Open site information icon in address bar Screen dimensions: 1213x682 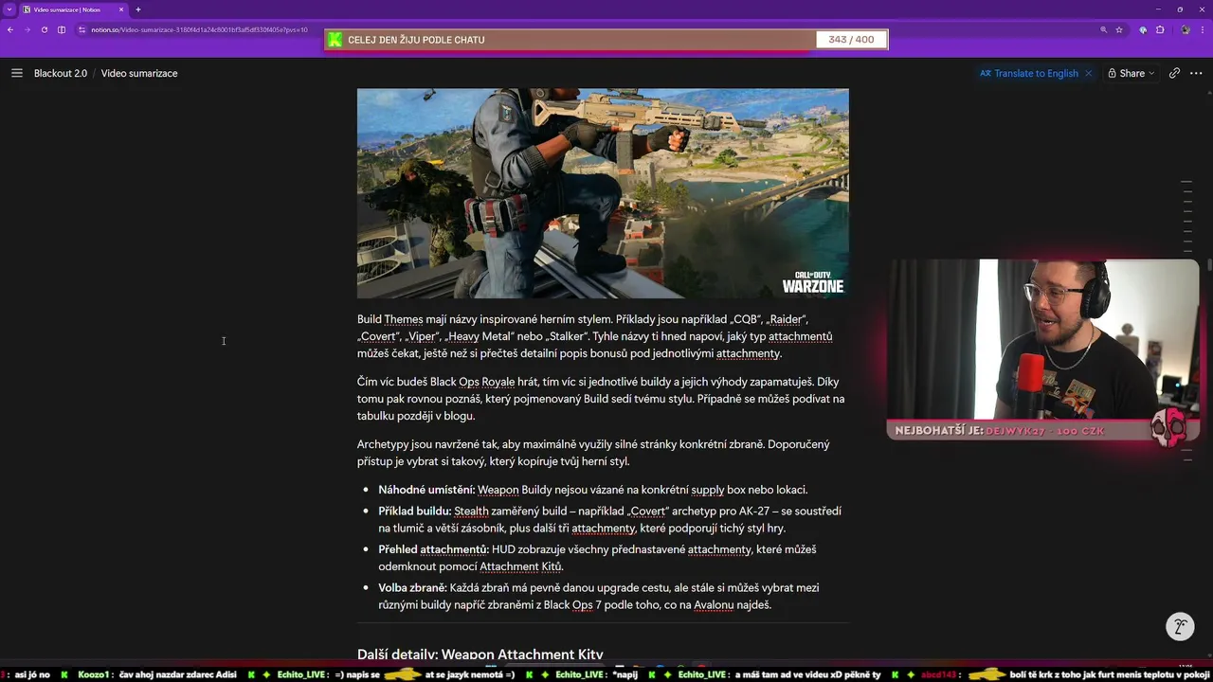pos(82,29)
